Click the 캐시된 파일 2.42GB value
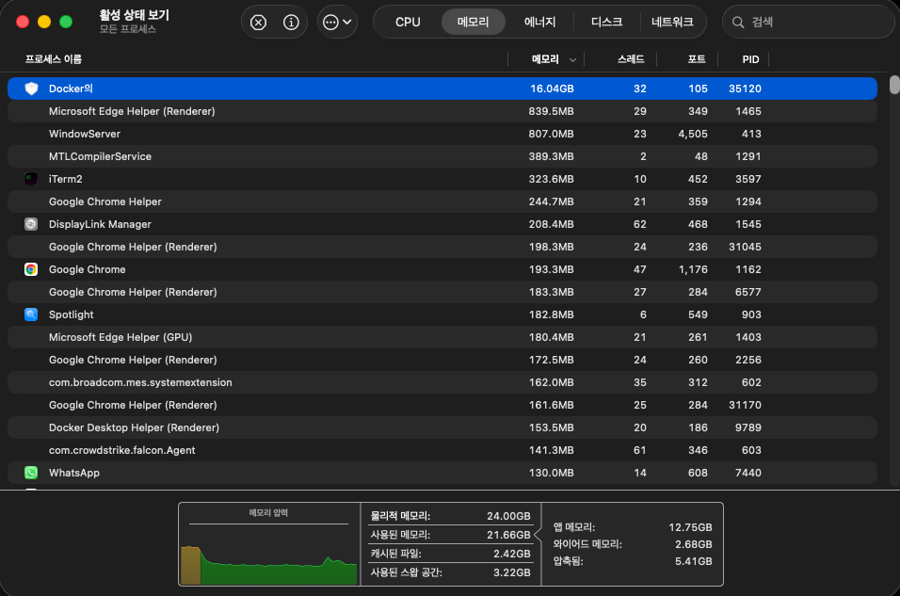 pyautogui.click(x=511, y=554)
